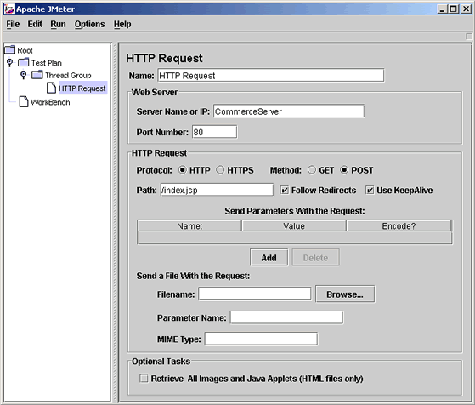The width and height of the screenshot is (475, 405).
Task: Select the HTTPS protocol radio button
Action: (220, 170)
